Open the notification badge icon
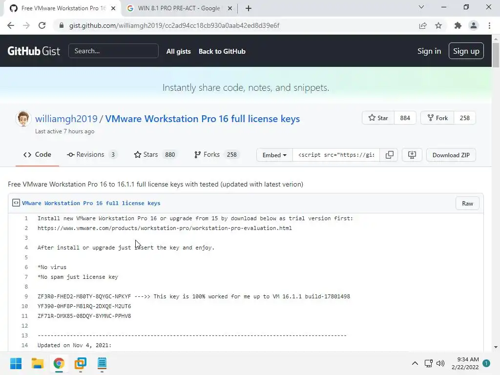The width and height of the screenshot is (500, 375). [x=486, y=363]
